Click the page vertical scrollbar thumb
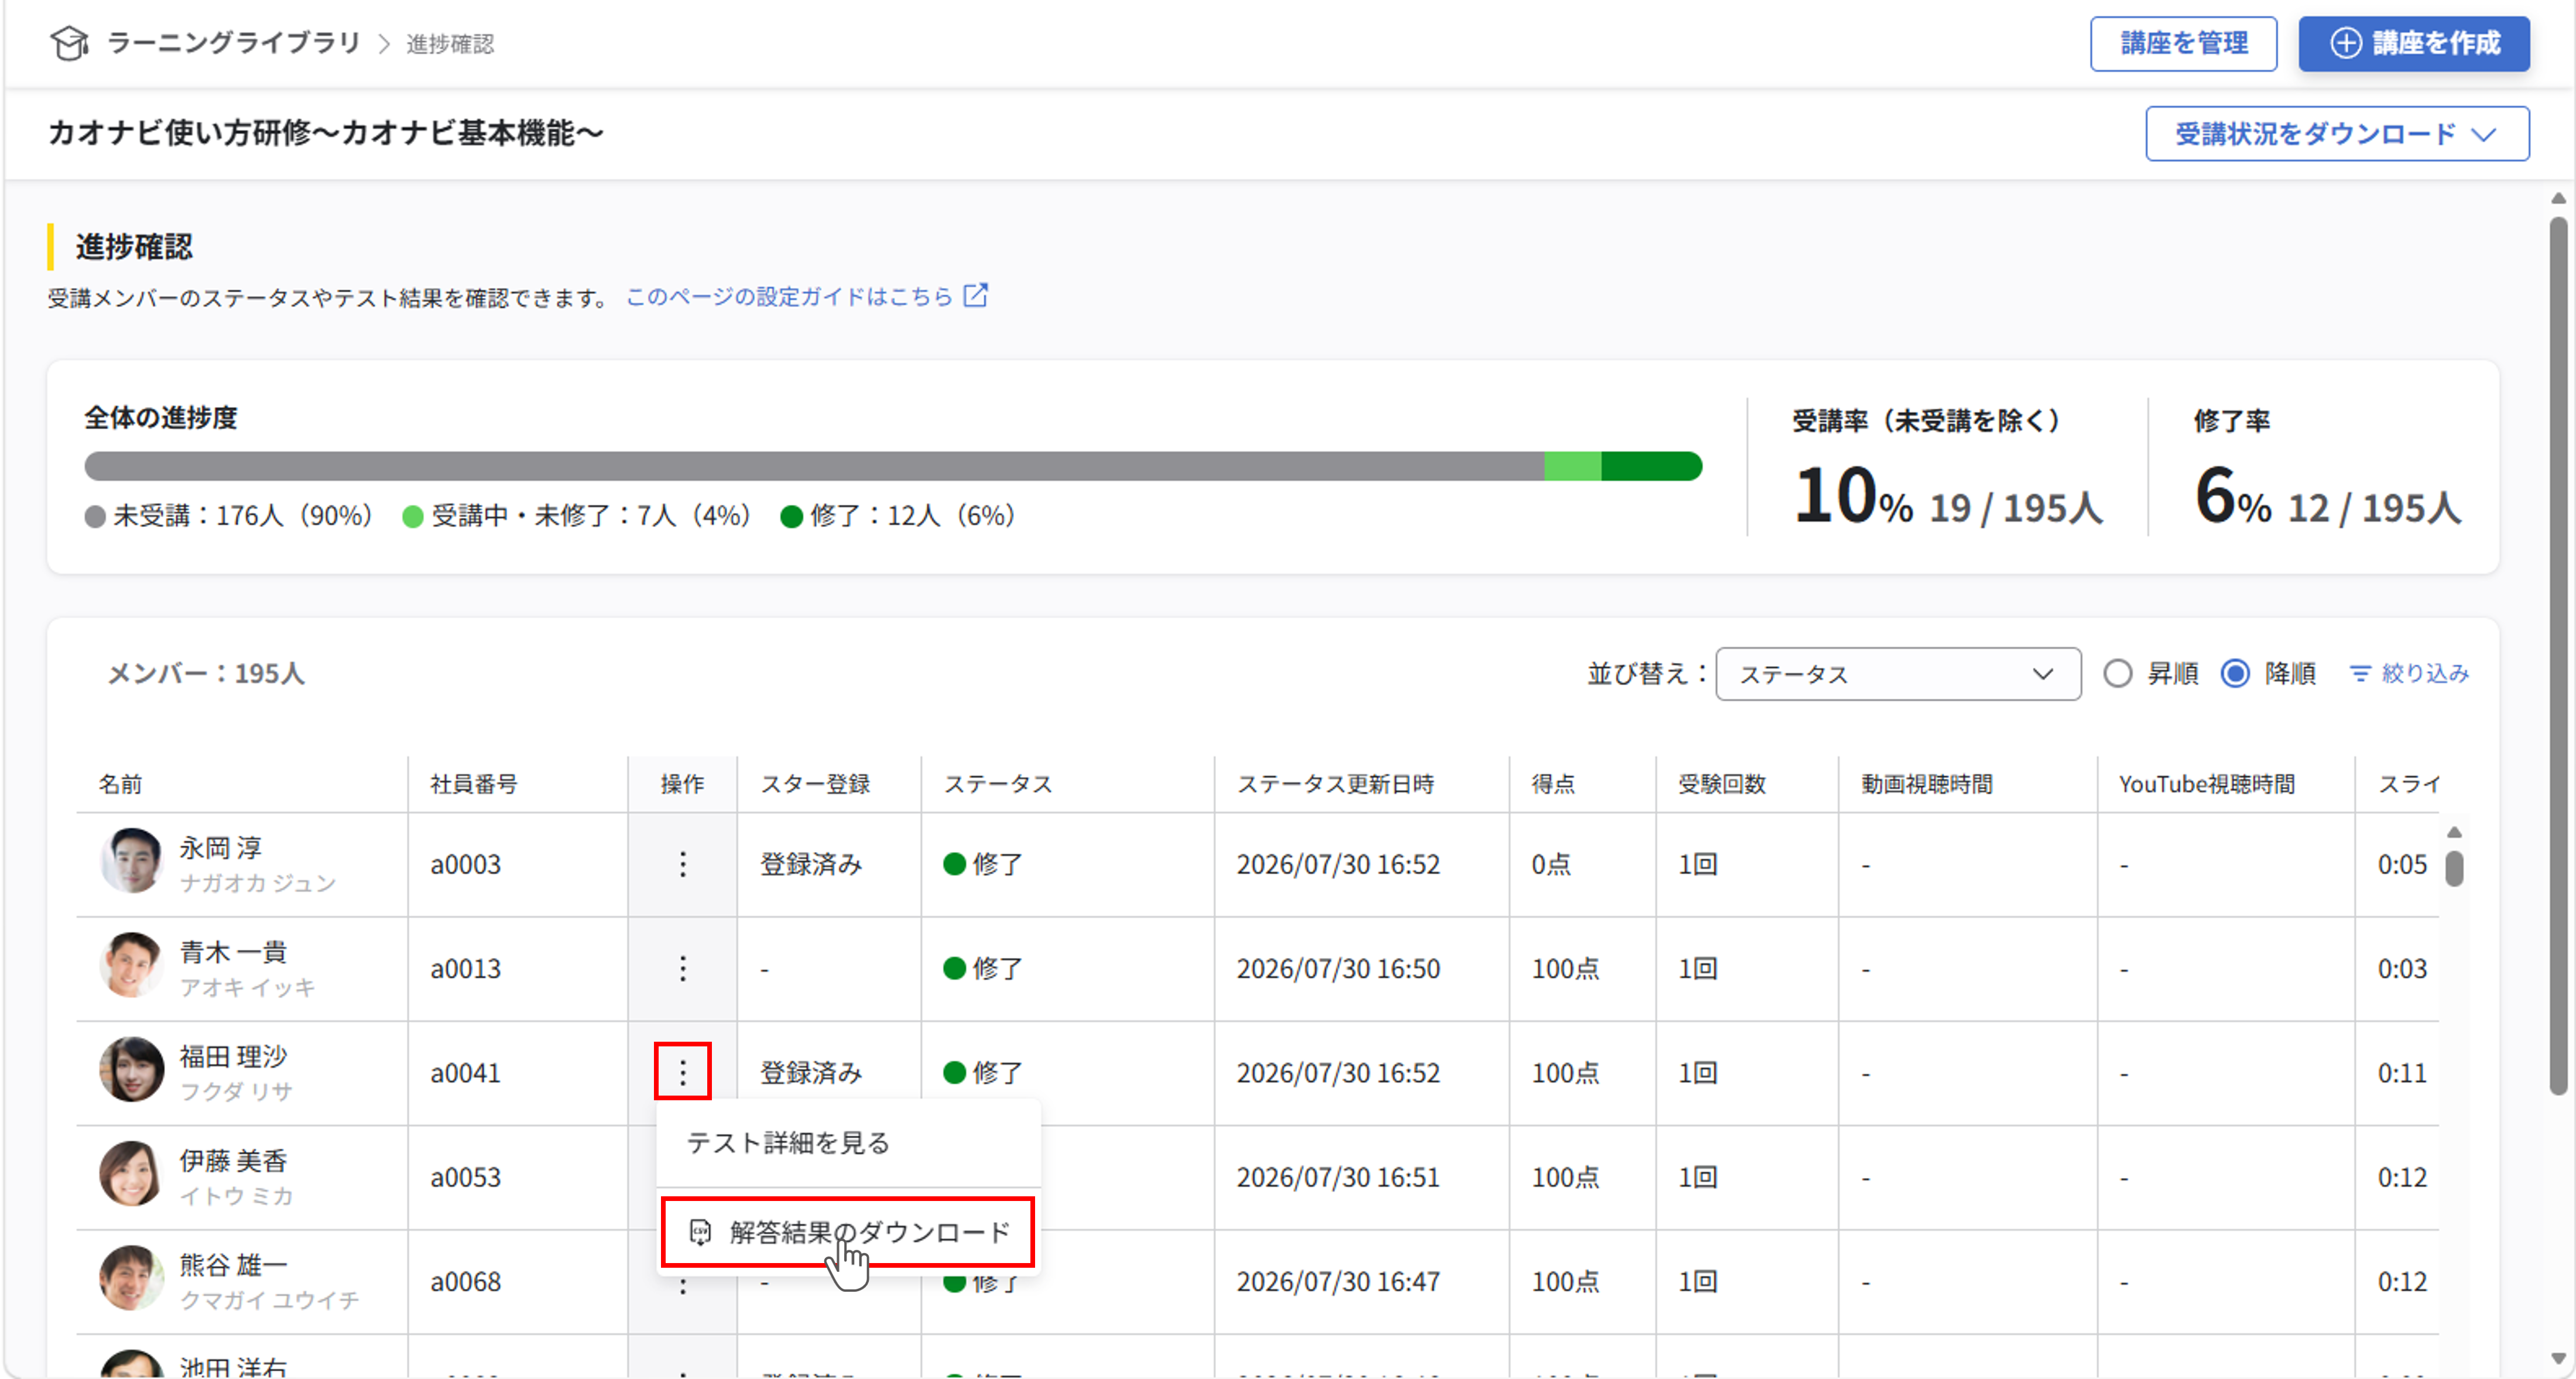2576x1379 pixels. 2558,655
